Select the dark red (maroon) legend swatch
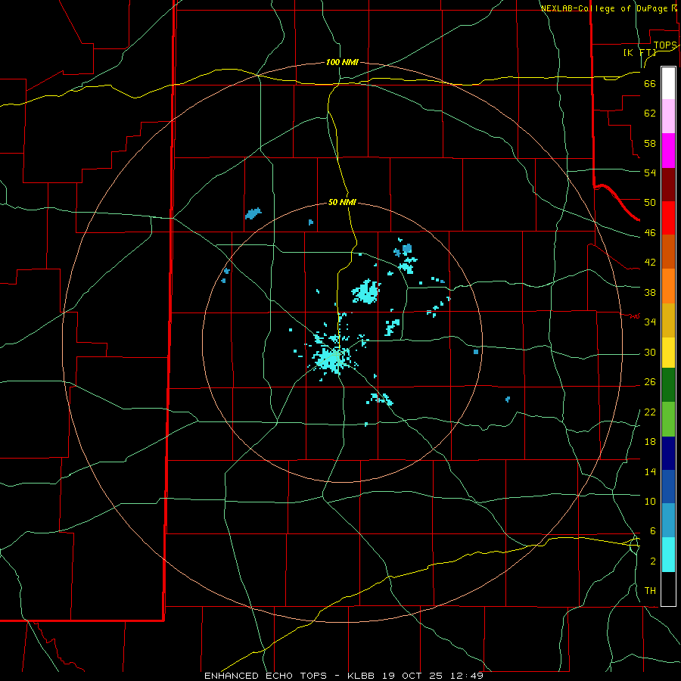 point(668,185)
